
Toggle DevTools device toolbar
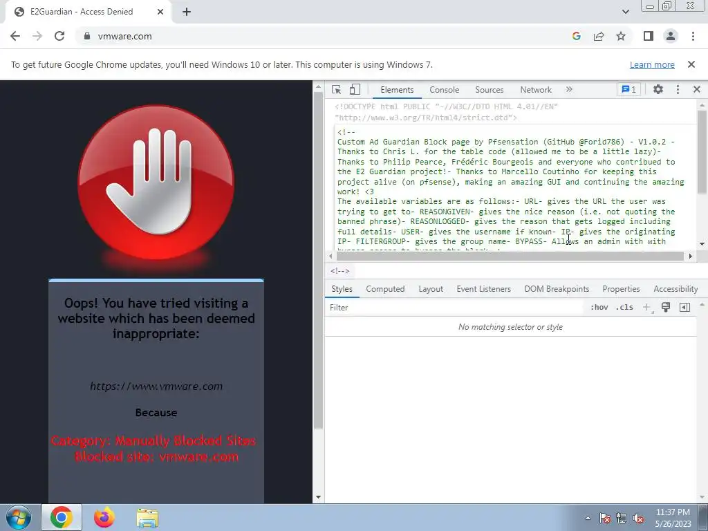pyautogui.click(x=355, y=89)
